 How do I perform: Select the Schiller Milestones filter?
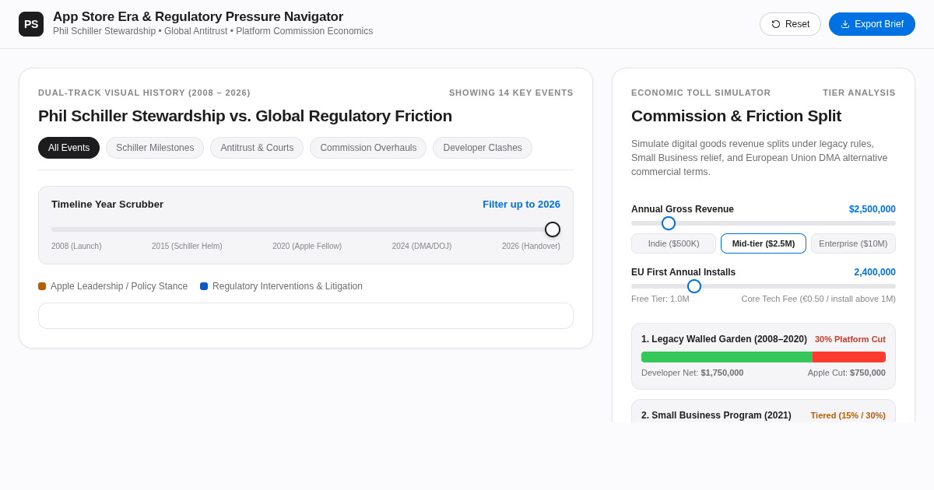[x=155, y=148]
